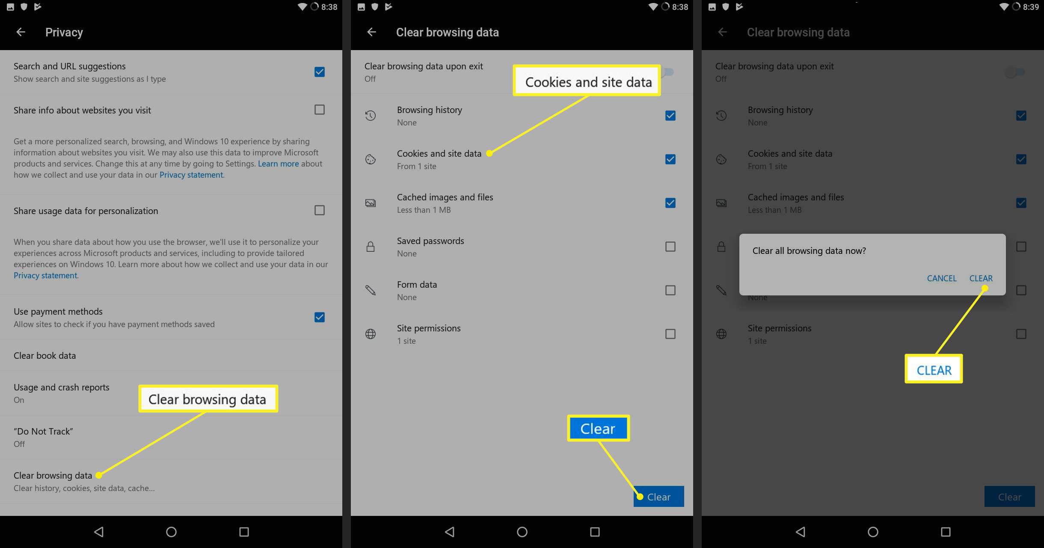Click the back arrow on Clear browsing data
This screenshot has height=548, width=1044.
(372, 32)
